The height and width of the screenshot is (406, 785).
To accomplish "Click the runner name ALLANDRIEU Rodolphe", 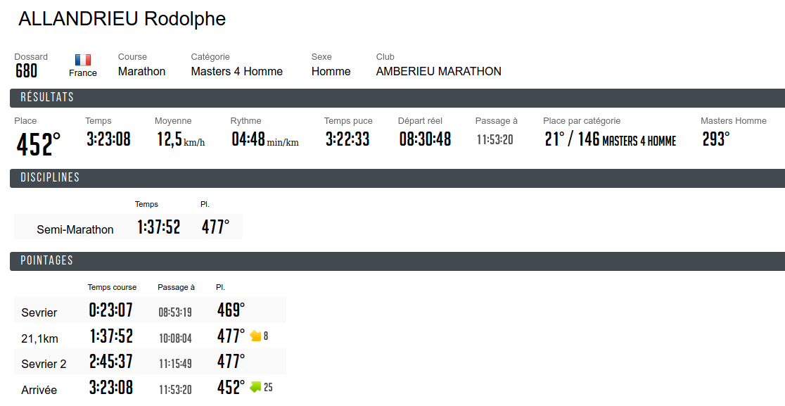I will click(x=122, y=19).
